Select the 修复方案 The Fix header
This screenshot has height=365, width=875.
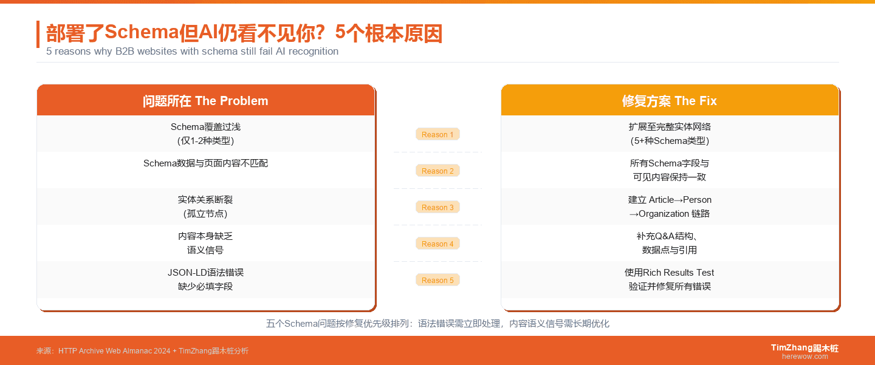669,100
